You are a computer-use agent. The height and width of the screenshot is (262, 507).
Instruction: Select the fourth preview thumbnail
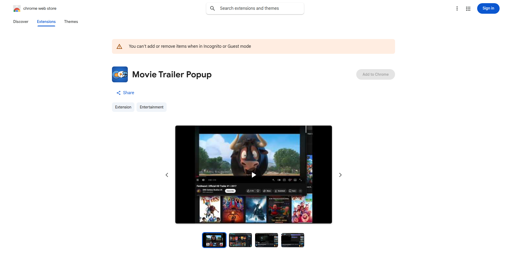[x=293, y=240]
